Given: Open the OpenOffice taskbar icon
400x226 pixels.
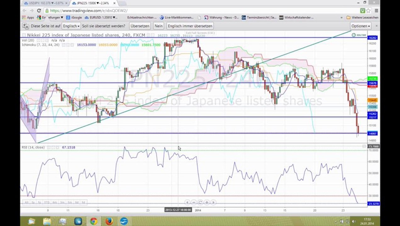Looking at the screenshot, I should (x=124, y=221).
